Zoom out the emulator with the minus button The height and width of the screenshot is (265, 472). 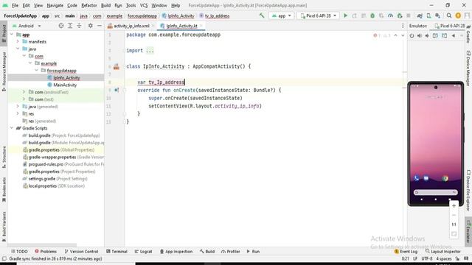[x=454, y=215]
